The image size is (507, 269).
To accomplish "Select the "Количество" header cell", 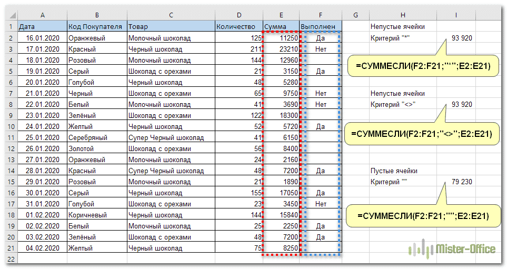I will (x=238, y=26).
